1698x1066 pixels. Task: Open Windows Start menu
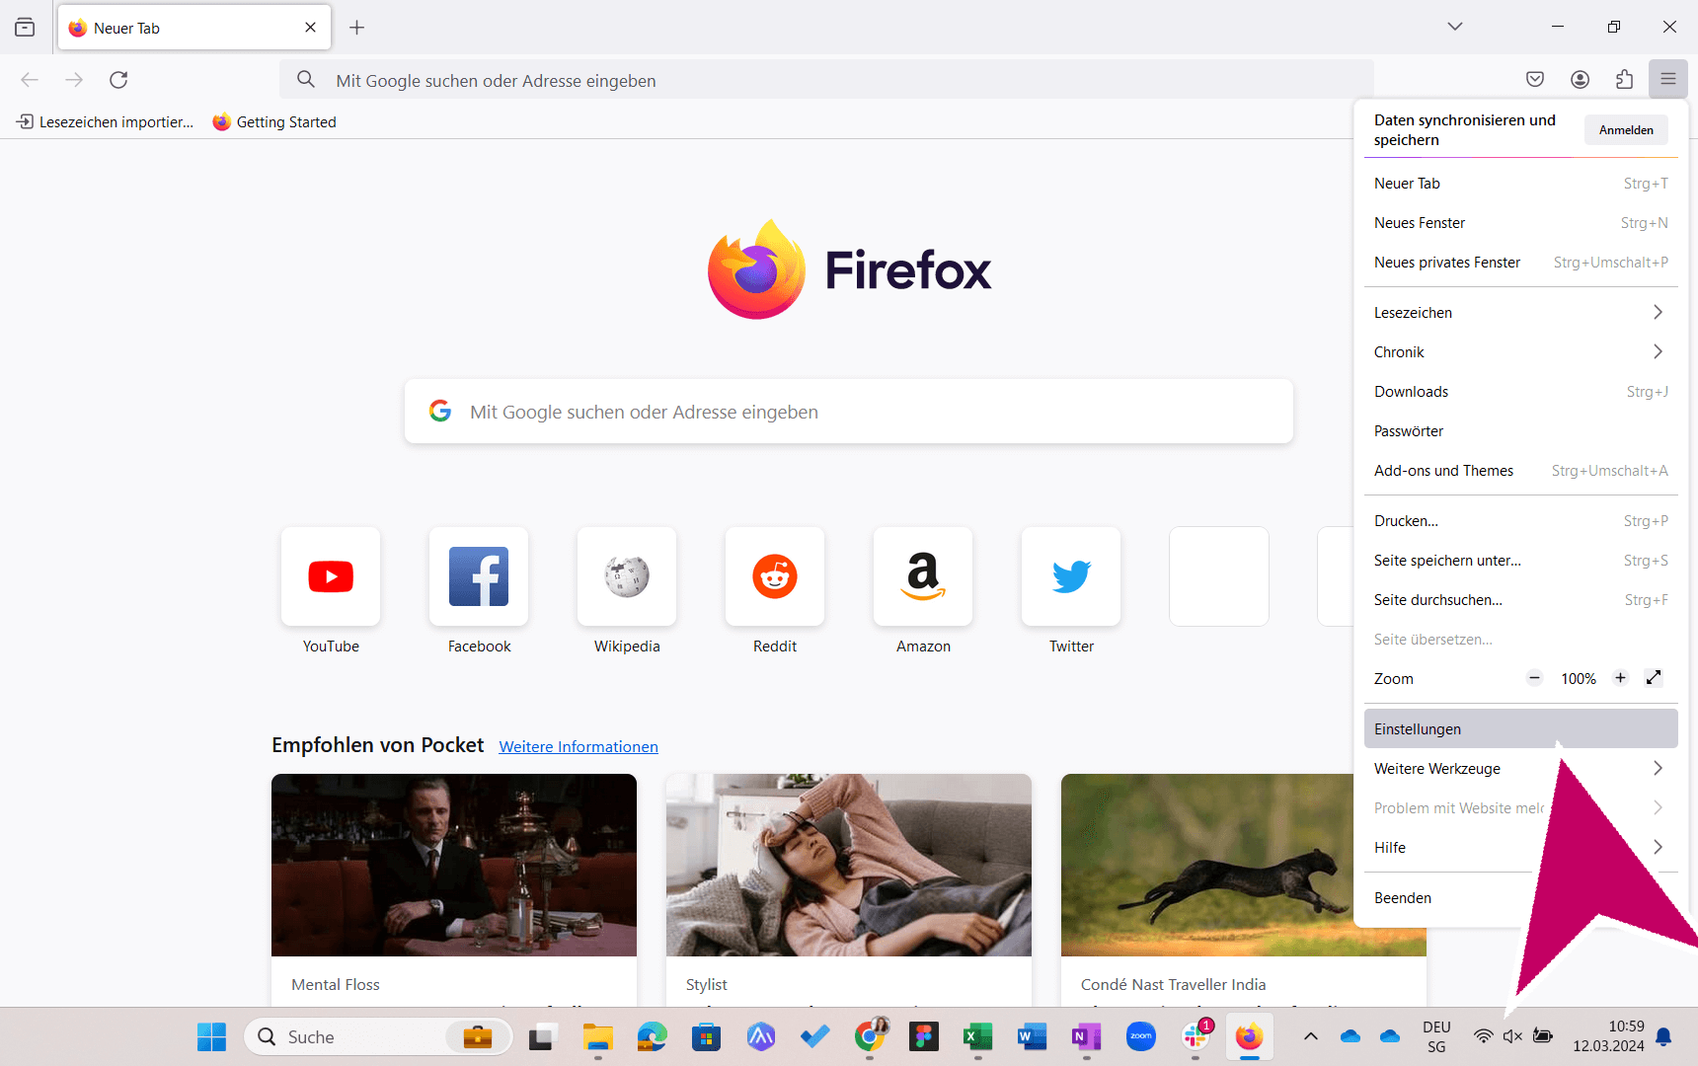[211, 1036]
